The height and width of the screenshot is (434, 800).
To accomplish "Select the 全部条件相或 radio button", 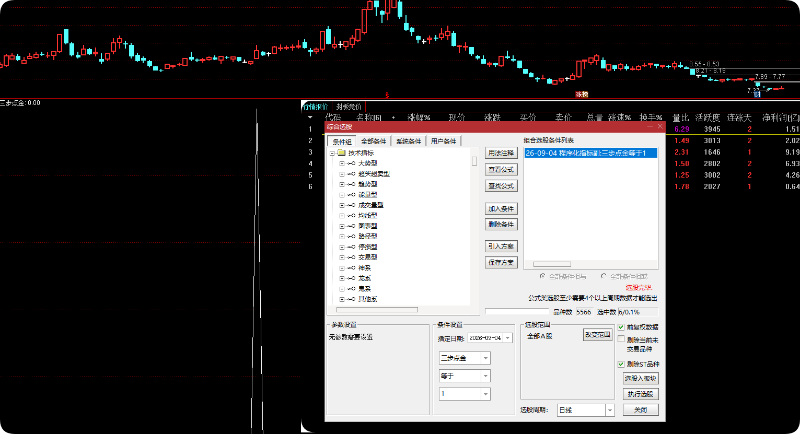I will click(x=604, y=276).
